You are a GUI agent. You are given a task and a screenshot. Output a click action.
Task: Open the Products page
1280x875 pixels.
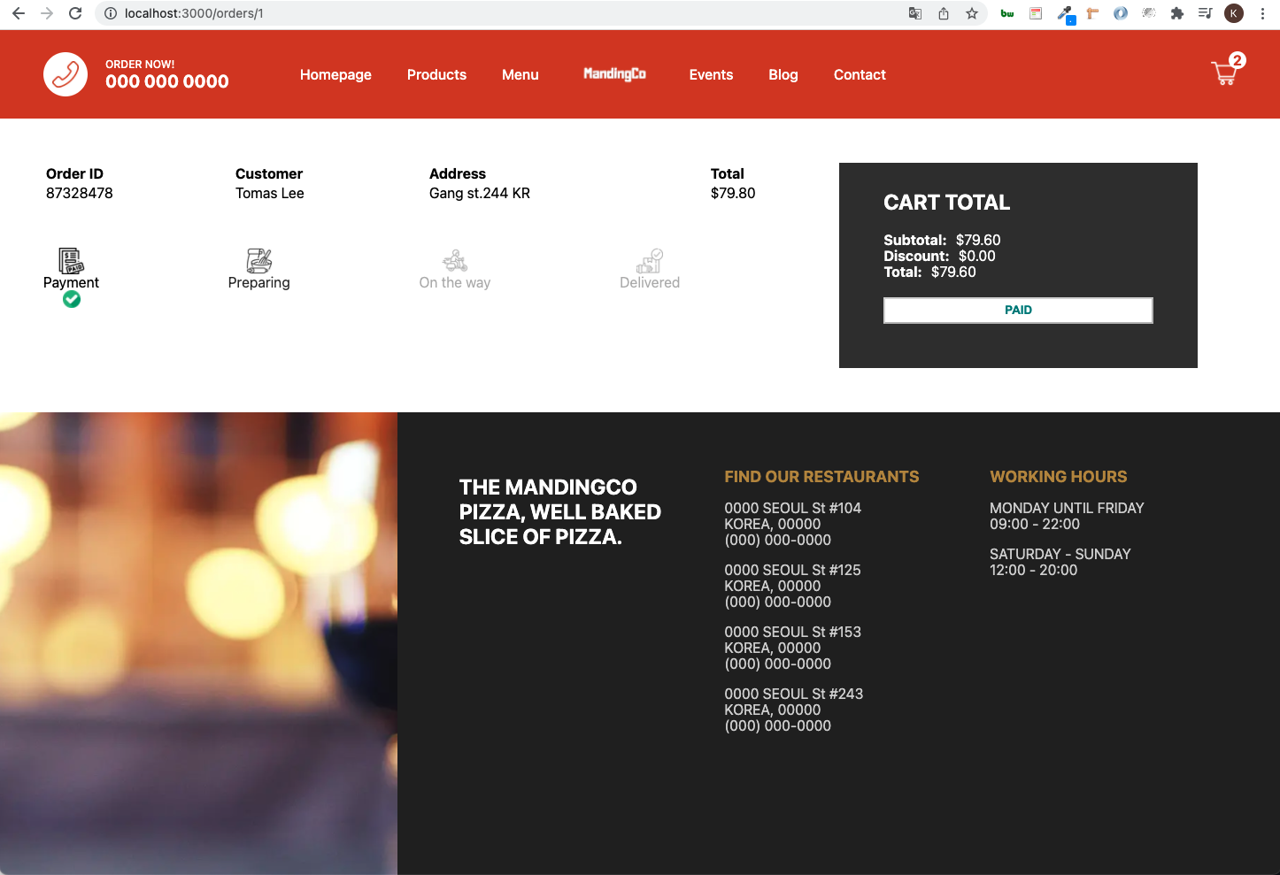click(436, 74)
